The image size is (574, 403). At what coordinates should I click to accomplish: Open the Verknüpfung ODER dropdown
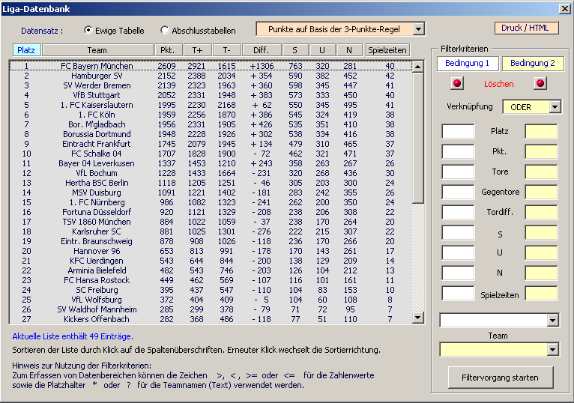click(555, 107)
